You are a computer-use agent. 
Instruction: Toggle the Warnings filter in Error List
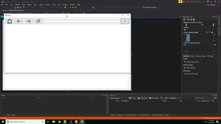click(143, 98)
